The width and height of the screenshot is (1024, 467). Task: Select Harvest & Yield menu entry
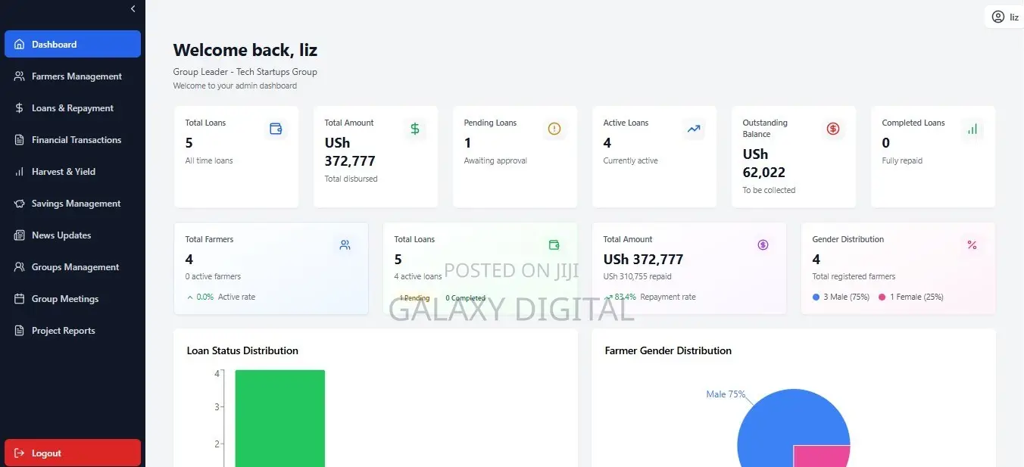point(73,172)
